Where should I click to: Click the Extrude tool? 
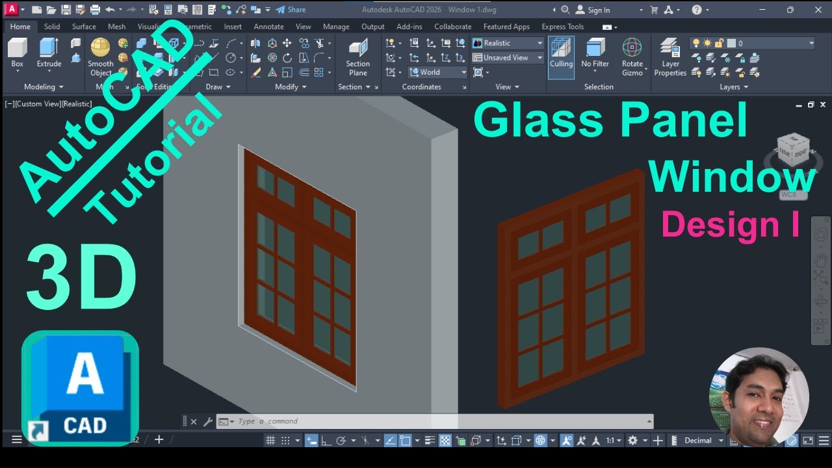(49, 53)
